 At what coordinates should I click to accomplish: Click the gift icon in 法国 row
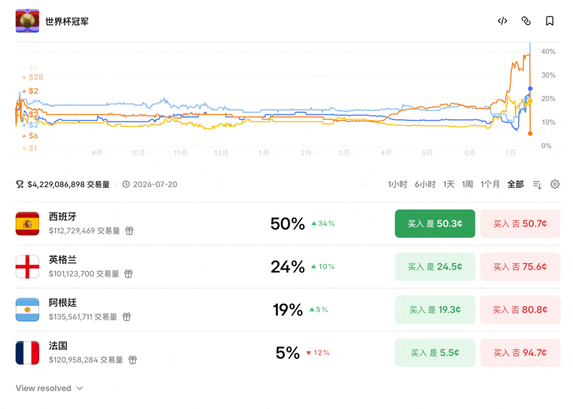click(x=133, y=360)
